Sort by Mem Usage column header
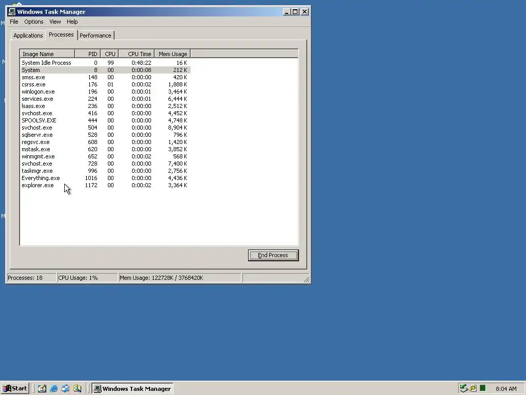This screenshot has height=395, width=526. tap(173, 53)
